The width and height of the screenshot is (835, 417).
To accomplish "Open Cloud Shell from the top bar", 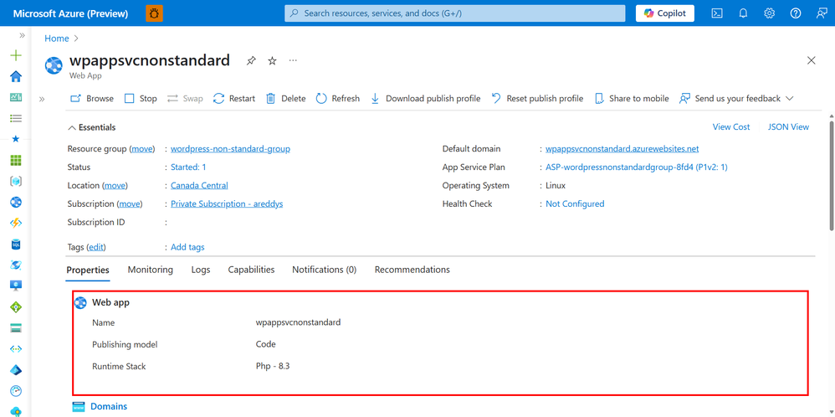I will pos(717,13).
